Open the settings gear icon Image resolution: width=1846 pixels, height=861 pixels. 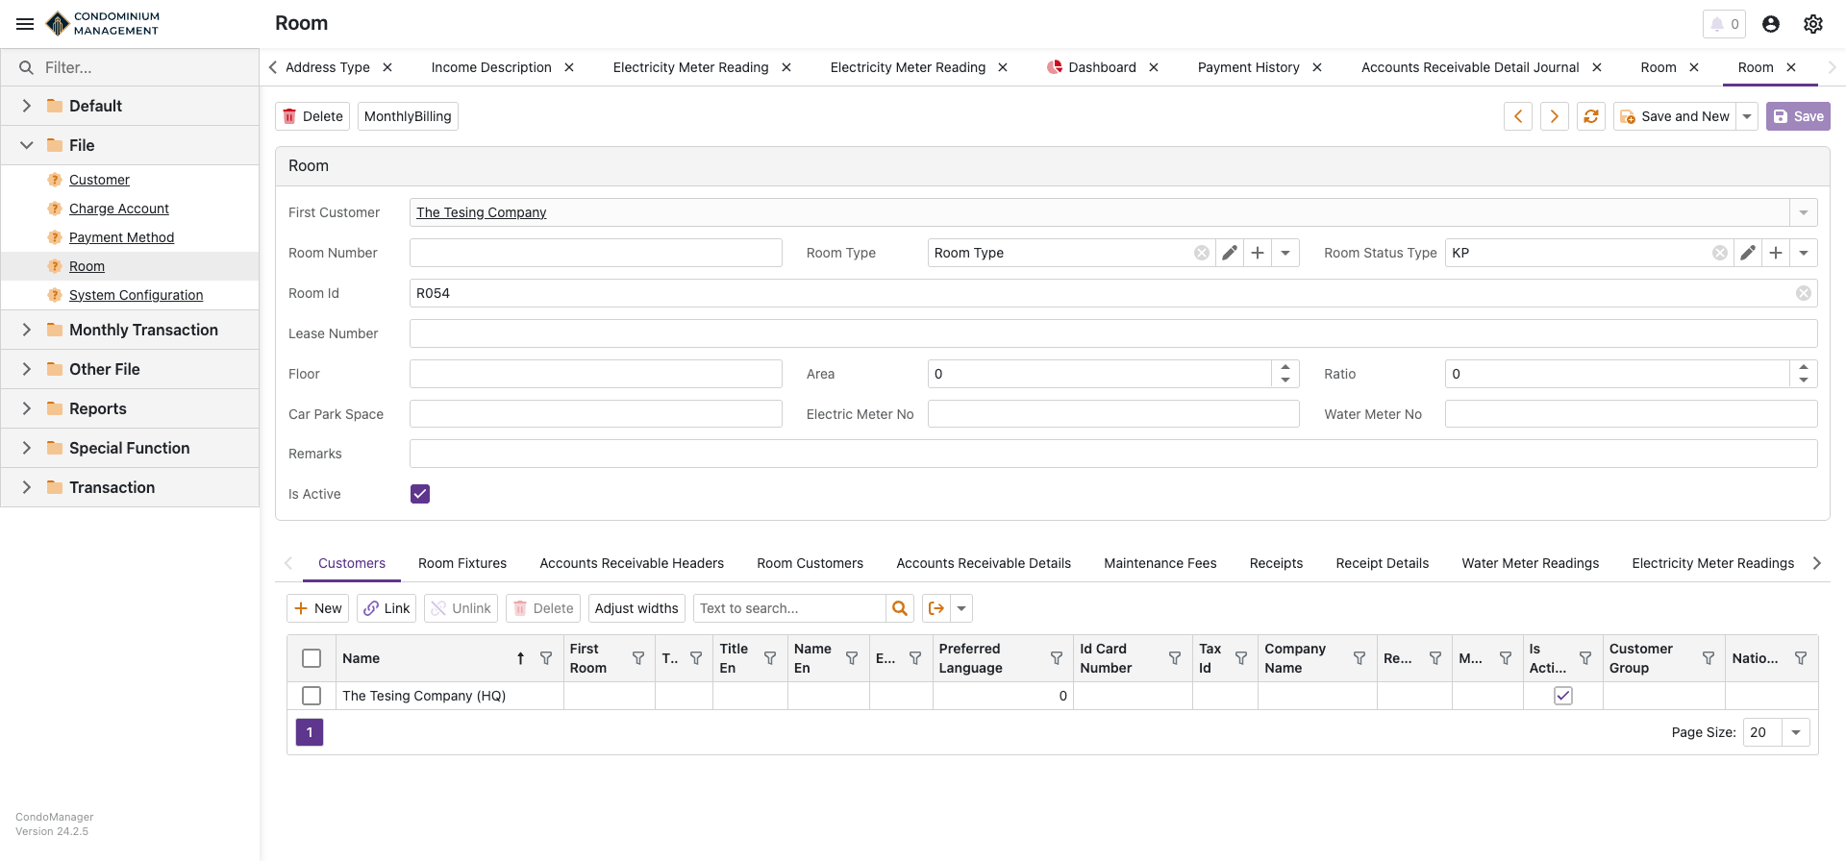pyautogui.click(x=1813, y=24)
